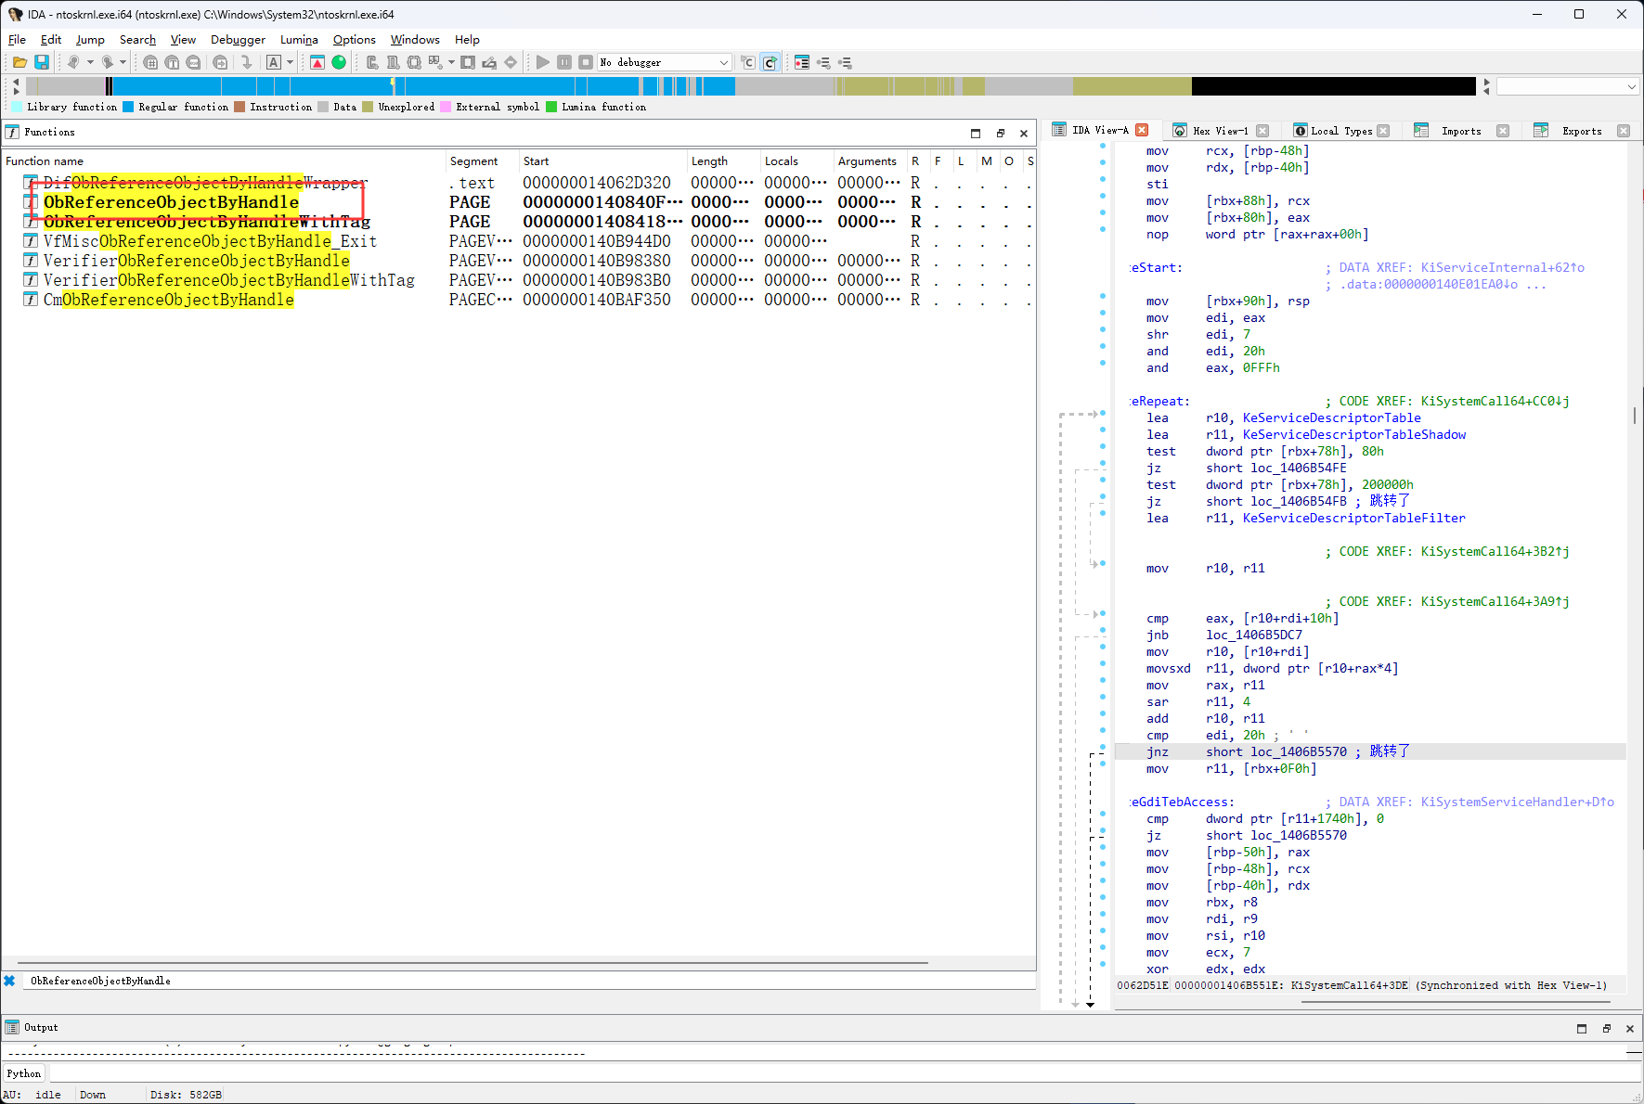This screenshot has width=1644, height=1104.
Task: Float the Output panel via undock icon
Action: click(x=1606, y=1028)
